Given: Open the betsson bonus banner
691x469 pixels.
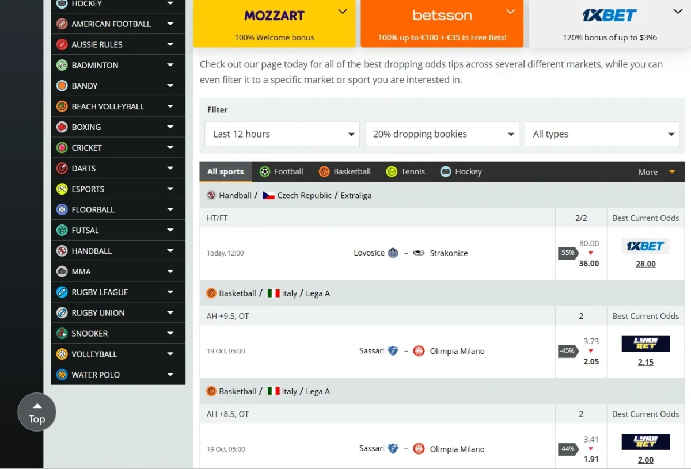Looking at the screenshot, I should tap(442, 23).
